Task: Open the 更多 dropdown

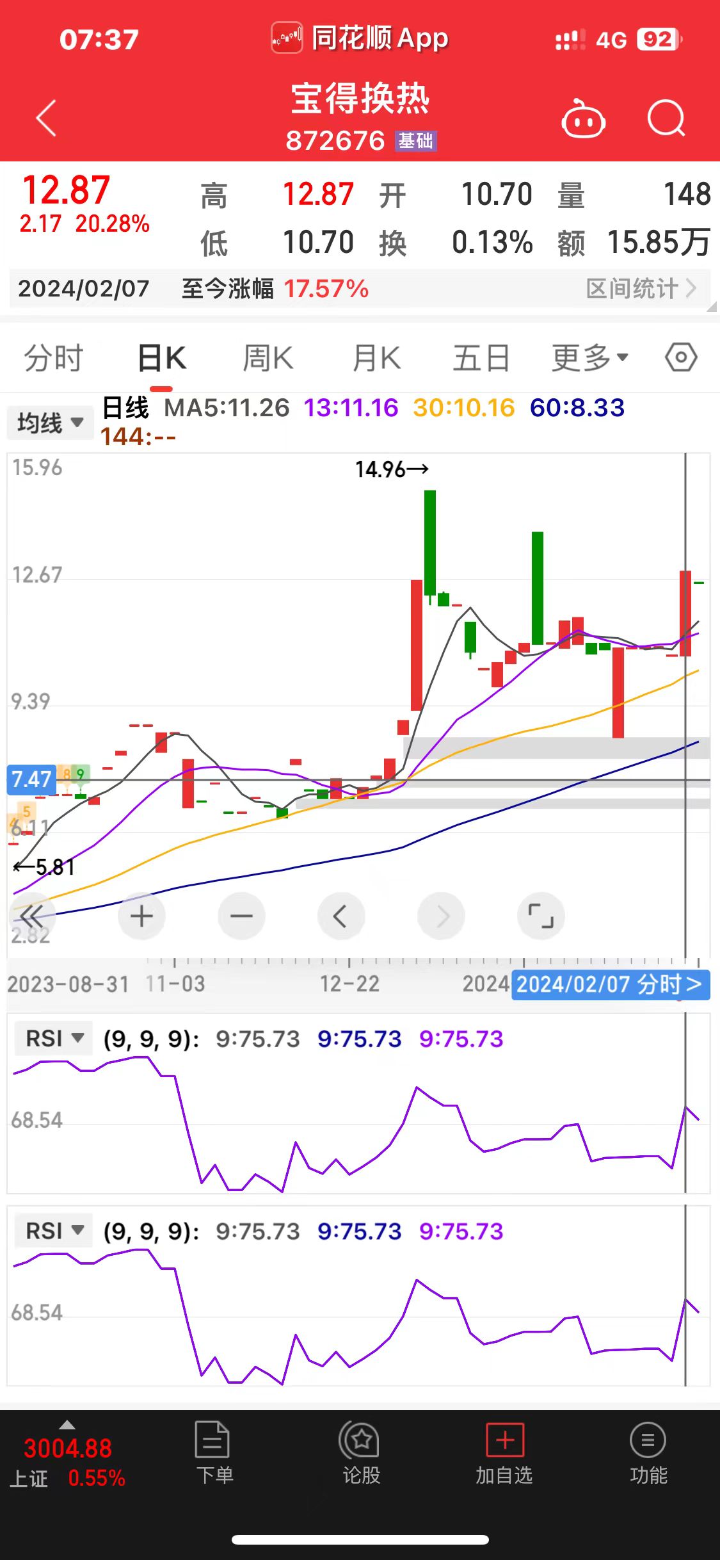Action: coord(590,357)
